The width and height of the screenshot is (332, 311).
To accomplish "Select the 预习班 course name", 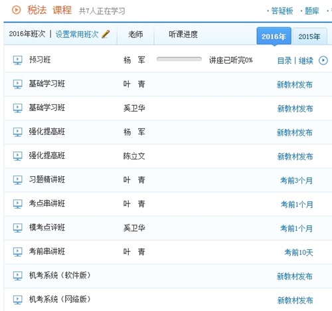I will [x=40, y=60].
